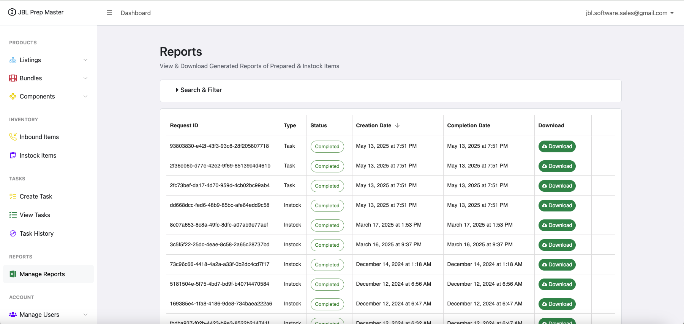Screen dimensions: 684x324
Task: Open Instock Items in sidebar
Action: point(48,155)
